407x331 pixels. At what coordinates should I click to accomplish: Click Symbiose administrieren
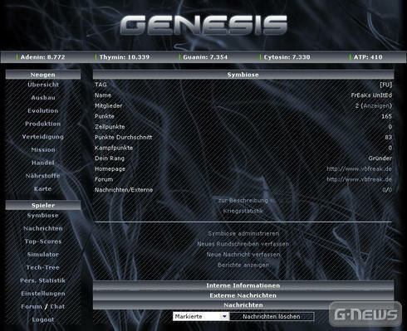tap(243, 233)
